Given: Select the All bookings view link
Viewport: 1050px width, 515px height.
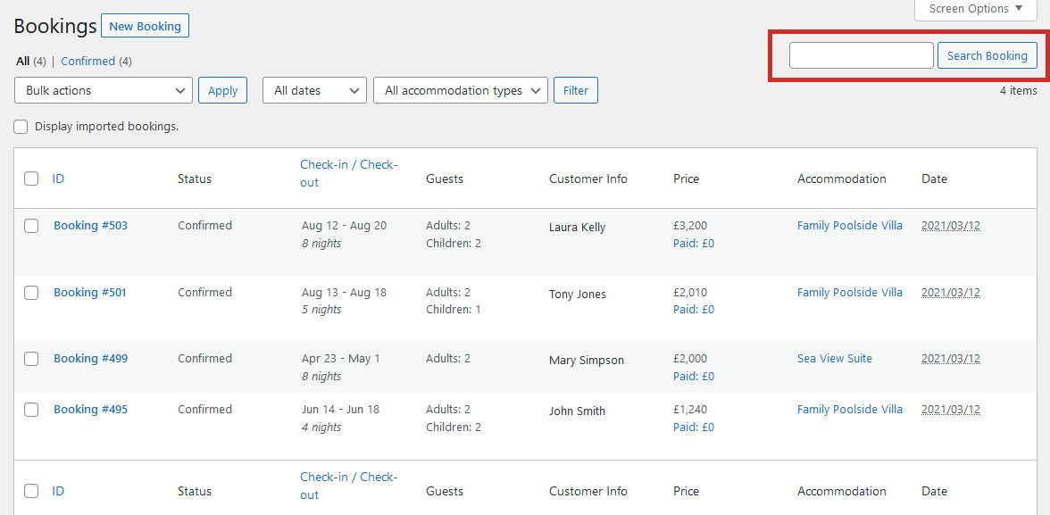Looking at the screenshot, I should pos(23,61).
